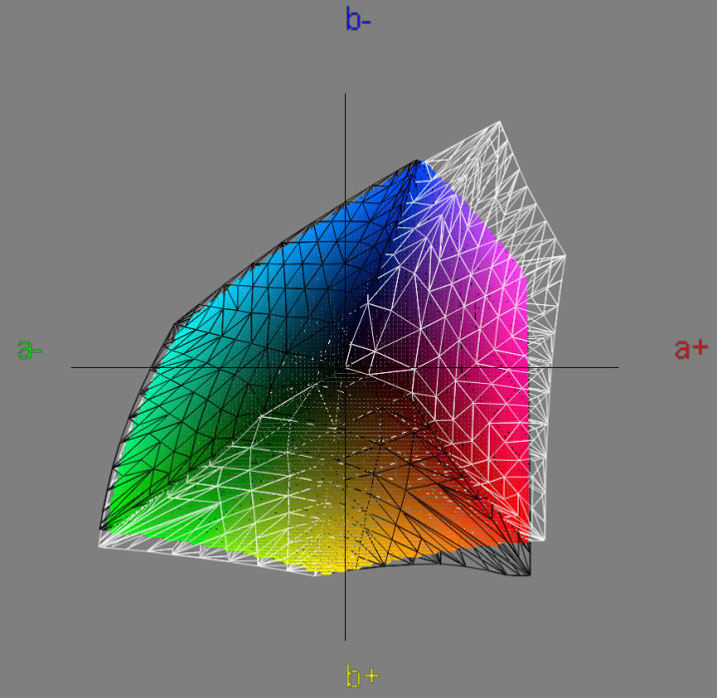Image resolution: width=717 pixels, height=698 pixels.
Task: Click the white wireframe's bottom-left corner vertex
Action: [99, 545]
